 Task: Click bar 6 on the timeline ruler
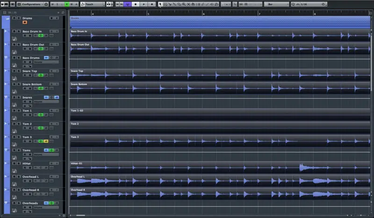point(203,14)
